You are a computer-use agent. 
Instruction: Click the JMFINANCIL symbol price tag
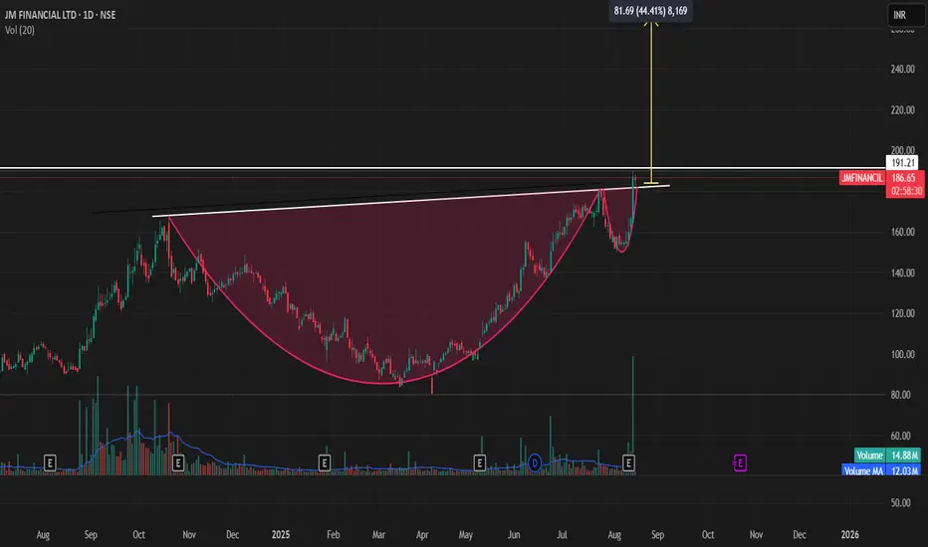tap(861, 177)
